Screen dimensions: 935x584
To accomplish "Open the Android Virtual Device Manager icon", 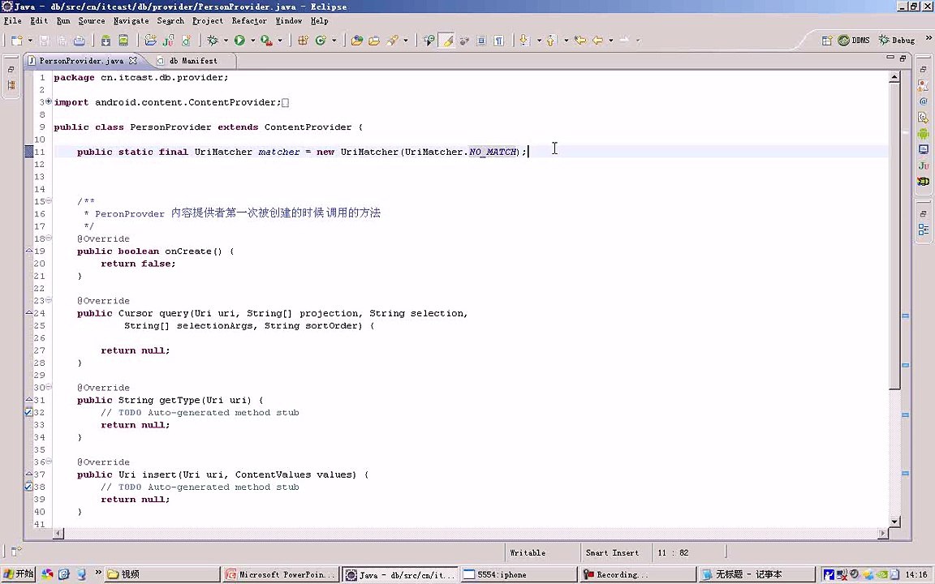I will click(123, 40).
